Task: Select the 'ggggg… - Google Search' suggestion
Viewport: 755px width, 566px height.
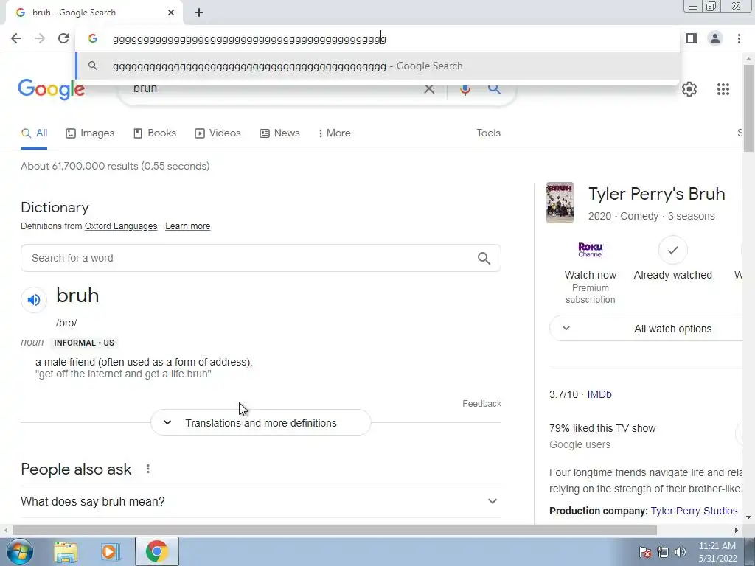Action: point(378,66)
